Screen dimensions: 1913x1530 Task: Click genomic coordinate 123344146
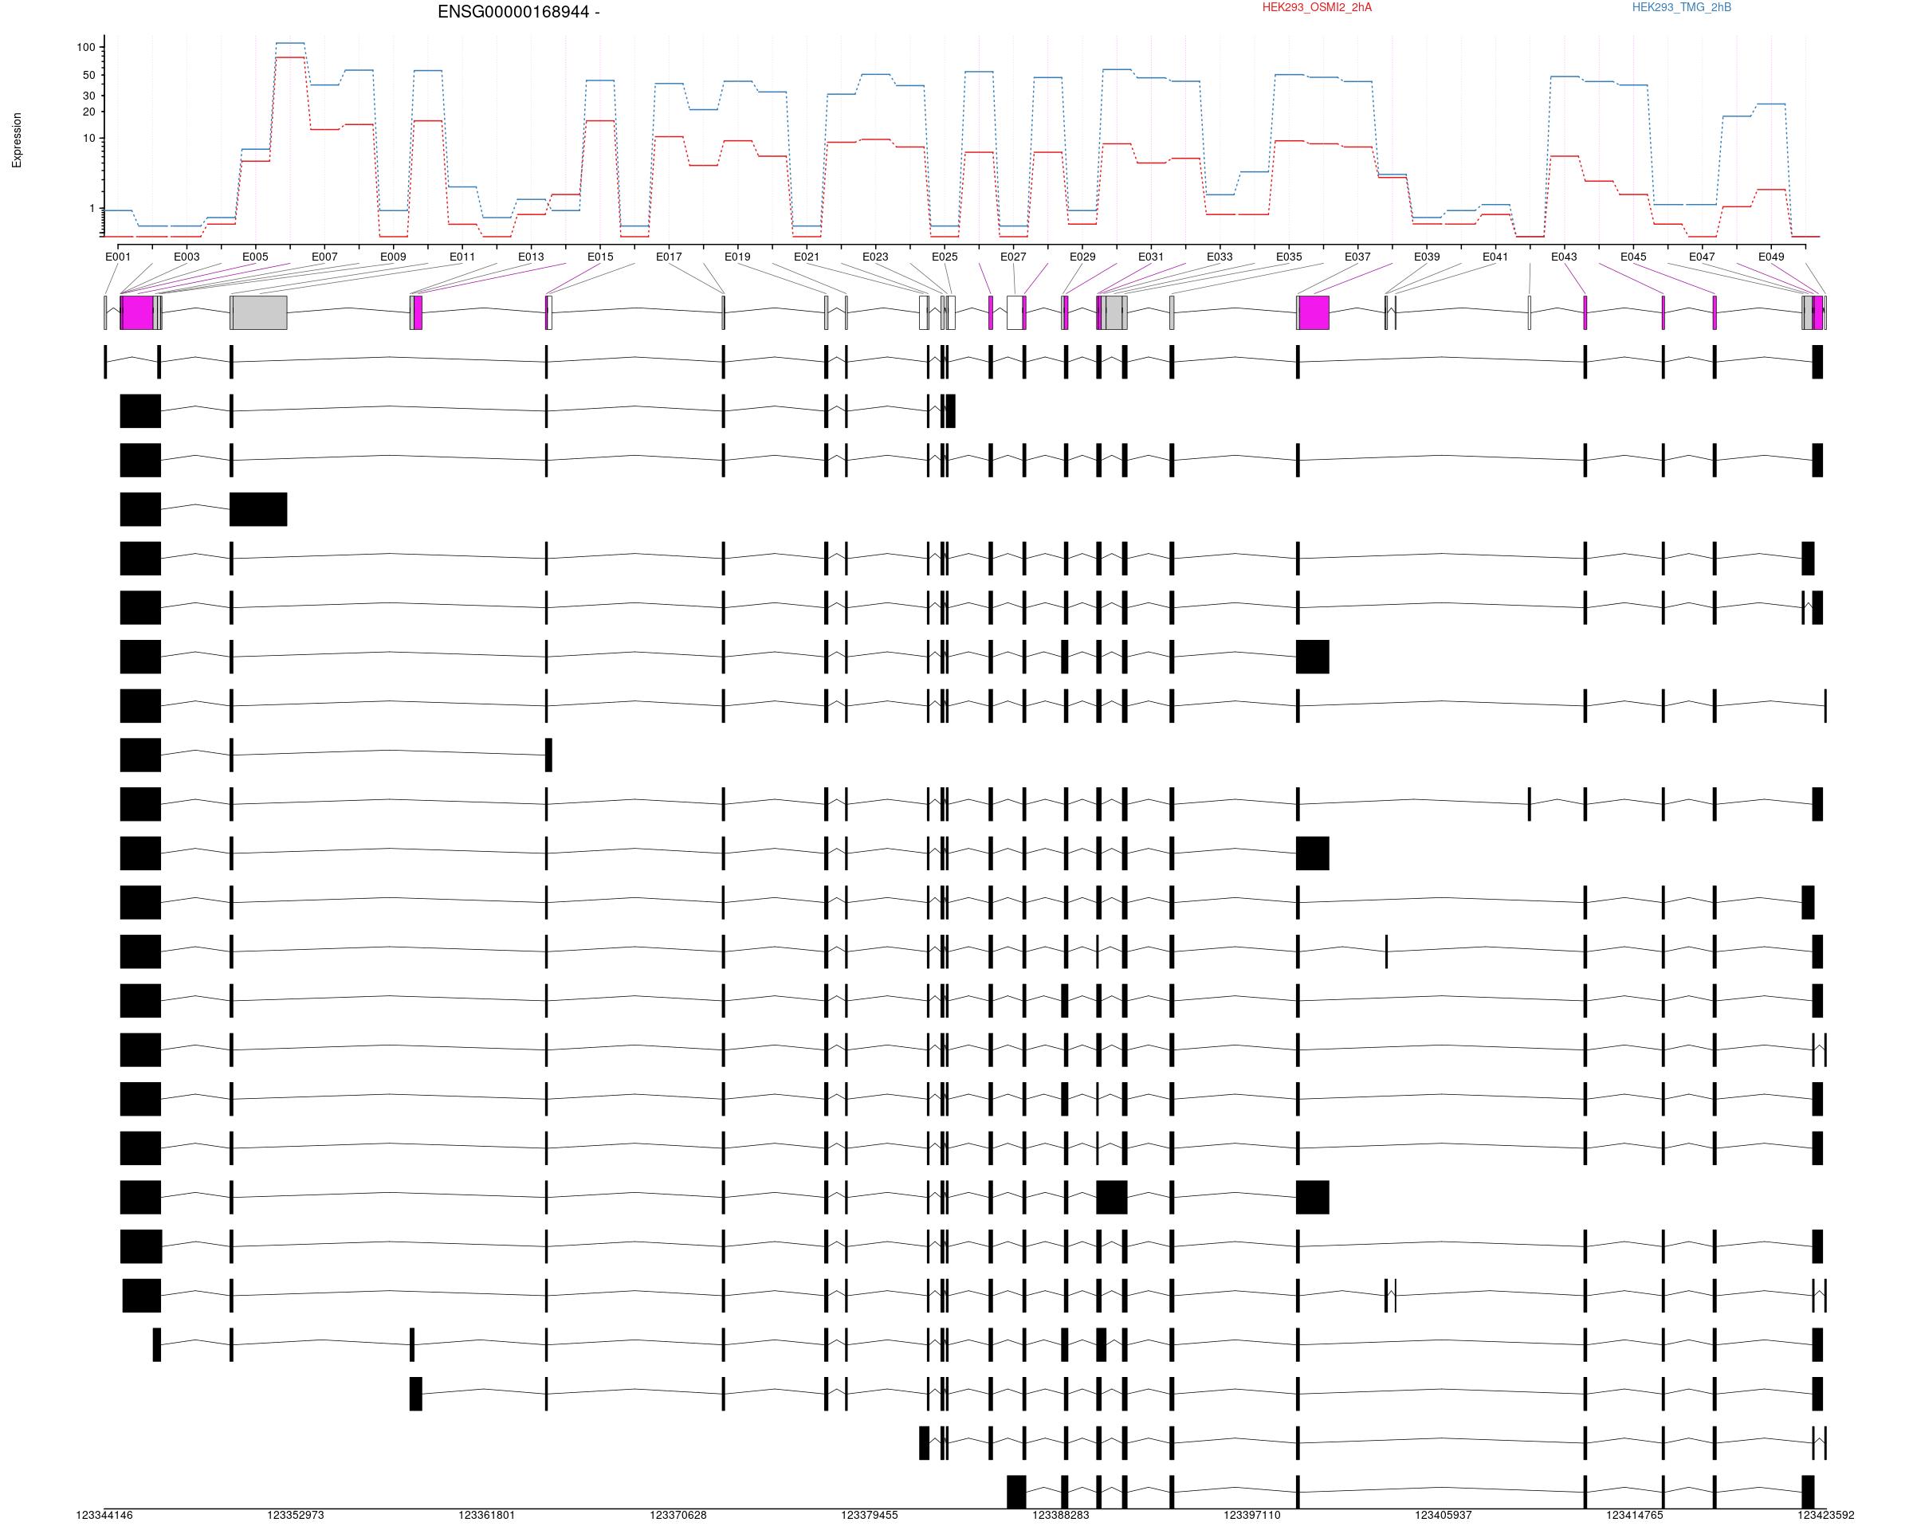point(104,1516)
